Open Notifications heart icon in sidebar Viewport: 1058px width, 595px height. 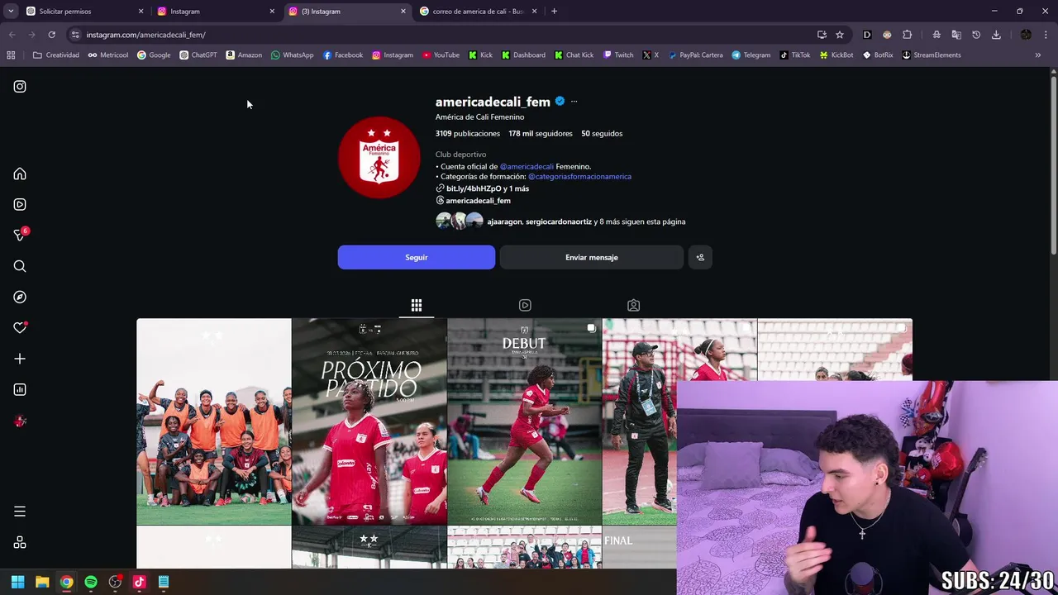[x=20, y=328]
